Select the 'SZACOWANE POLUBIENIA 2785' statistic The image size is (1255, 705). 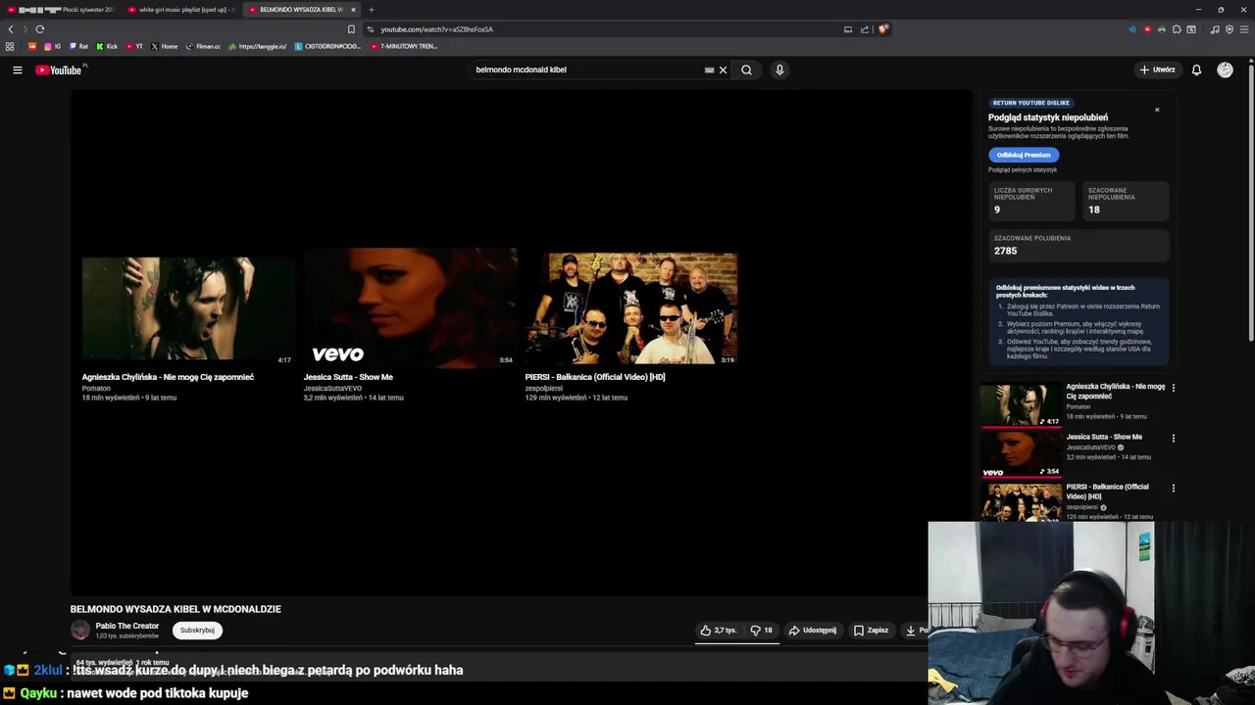coord(1079,246)
